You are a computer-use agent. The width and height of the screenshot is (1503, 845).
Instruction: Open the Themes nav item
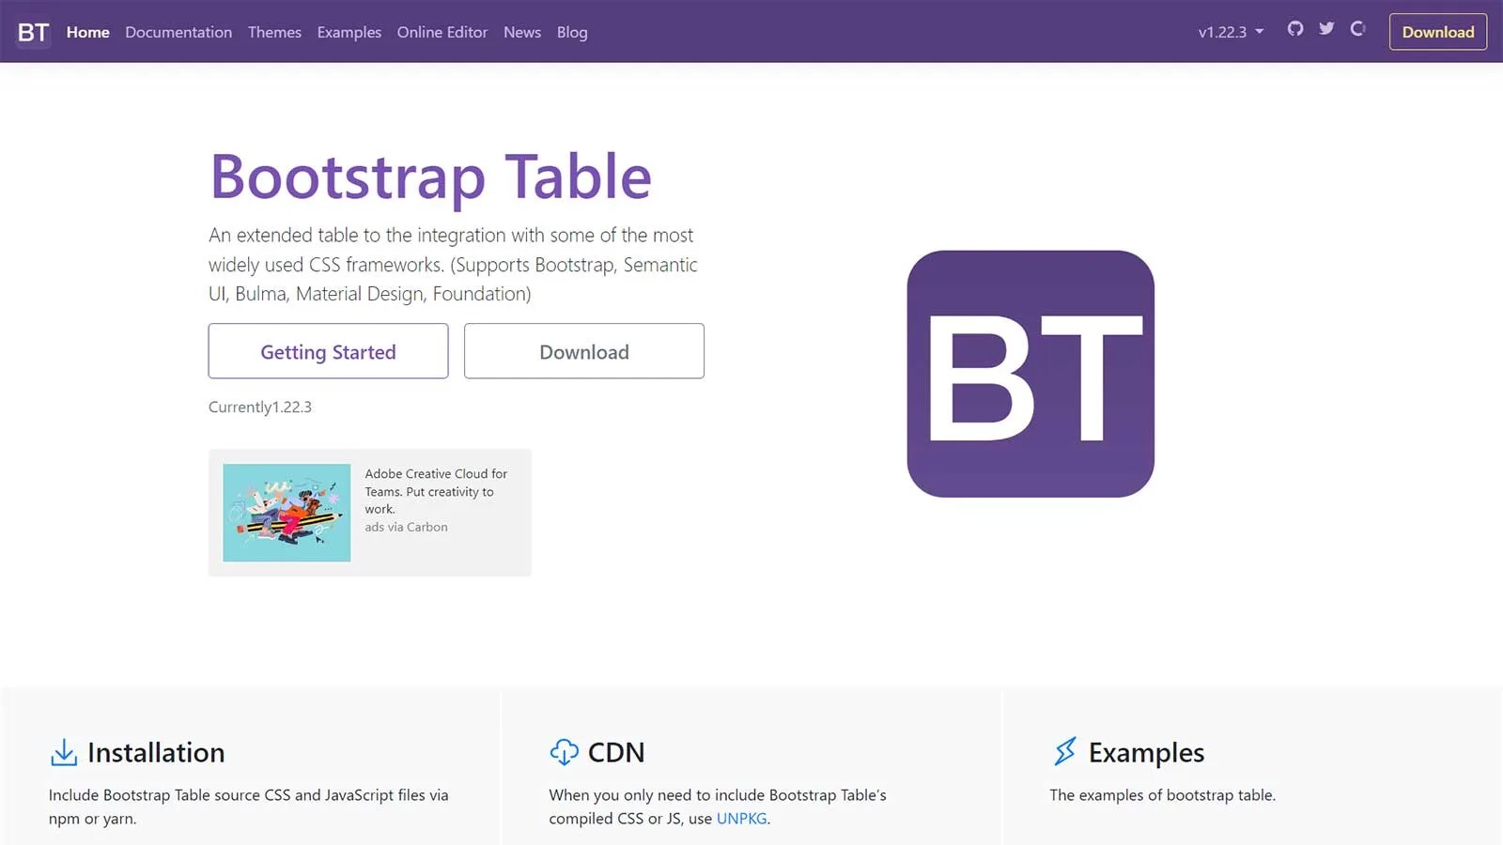point(274,32)
